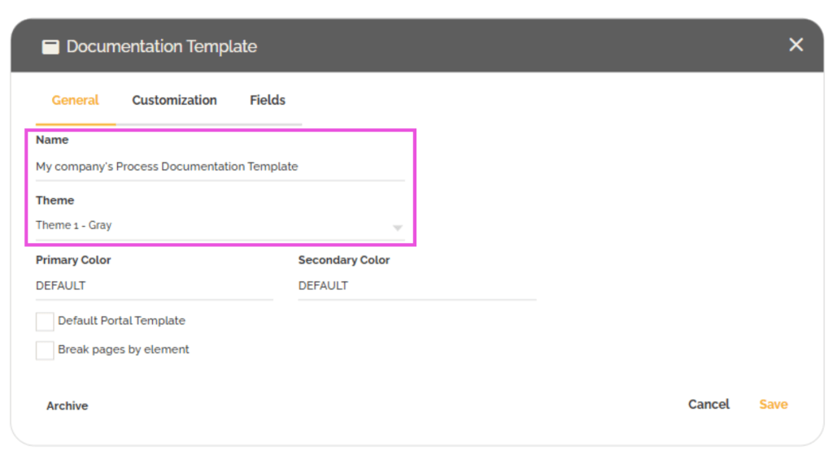Check Break pages by element
This screenshot has height=468, width=833.
coord(45,350)
